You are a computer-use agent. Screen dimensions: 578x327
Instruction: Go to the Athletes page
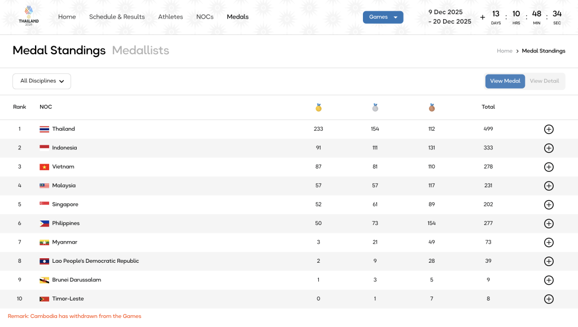click(x=170, y=17)
